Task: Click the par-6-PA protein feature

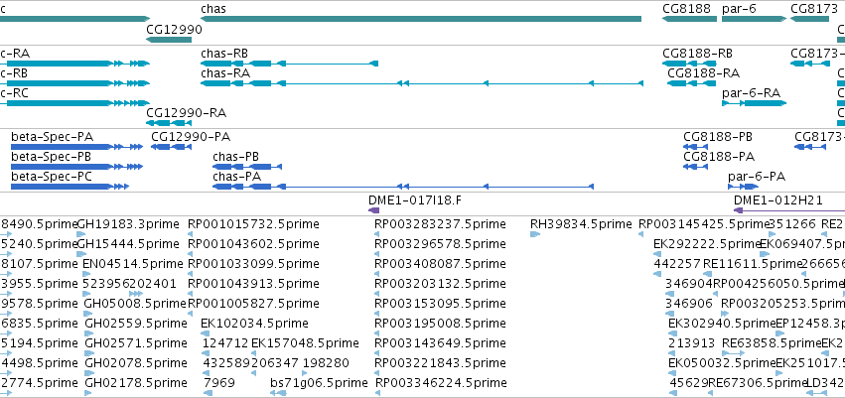Action: pyautogui.click(x=743, y=187)
